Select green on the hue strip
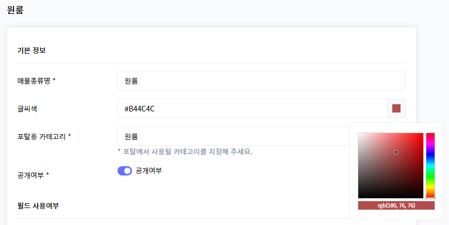449x225 pixels. click(x=430, y=176)
